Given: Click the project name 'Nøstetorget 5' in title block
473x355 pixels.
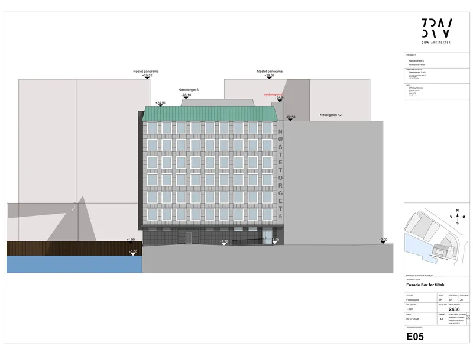Looking at the screenshot, I should (416, 61).
